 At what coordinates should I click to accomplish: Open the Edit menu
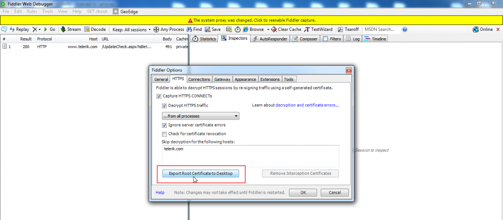pyautogui.click(x=18, y=11)
